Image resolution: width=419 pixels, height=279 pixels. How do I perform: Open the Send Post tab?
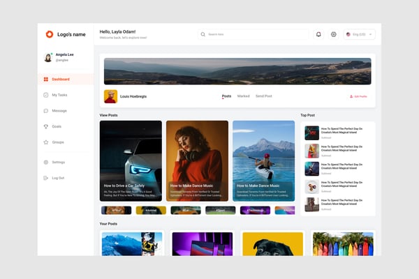(263, 96)
